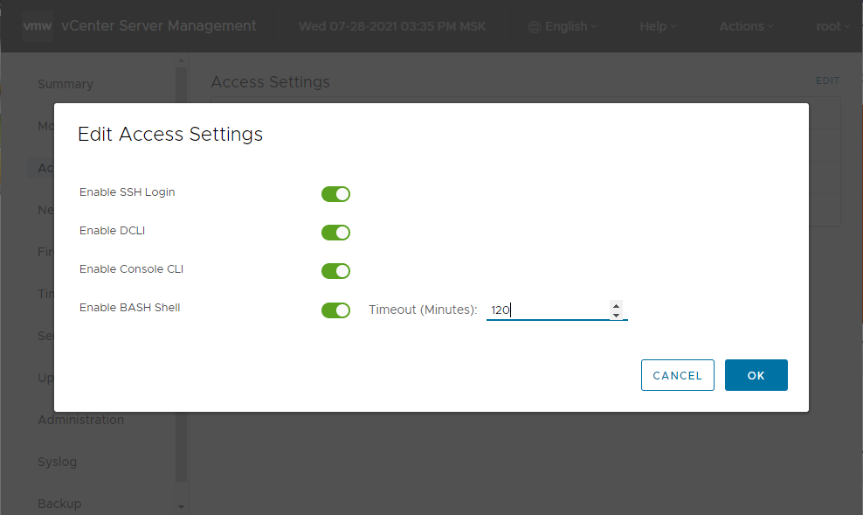Open the root account dropdown
Viewport: 863px width, 515px height.
pyautogui.click(x=832, y=26)
